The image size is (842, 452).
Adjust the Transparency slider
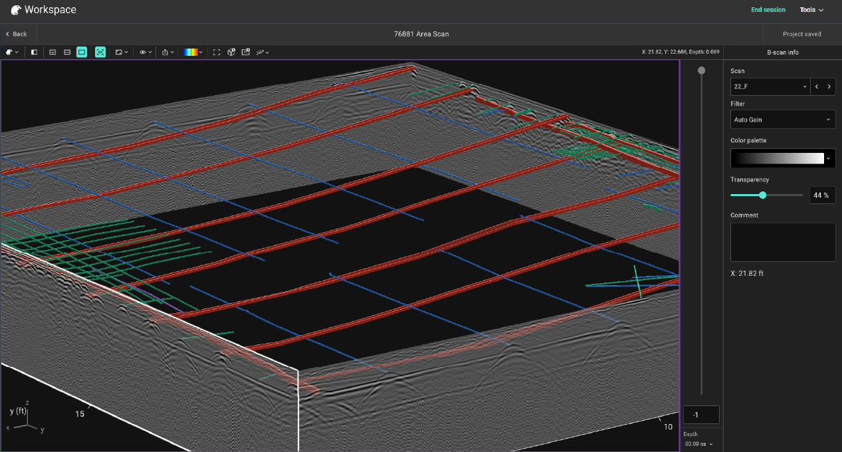pyautogui.click(x=762, y=195)
